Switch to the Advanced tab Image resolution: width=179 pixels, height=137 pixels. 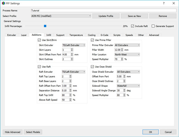coord(154,35)
